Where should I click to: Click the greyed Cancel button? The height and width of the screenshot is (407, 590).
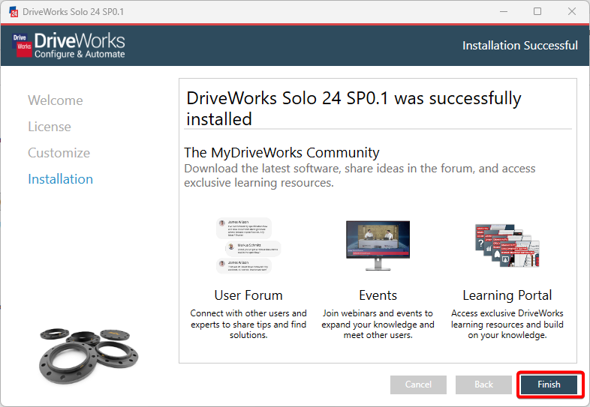coord(418,385)
